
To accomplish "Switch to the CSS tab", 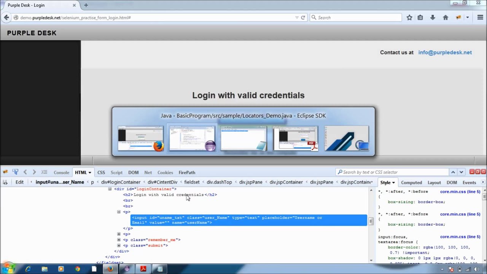I will point(101,173).
